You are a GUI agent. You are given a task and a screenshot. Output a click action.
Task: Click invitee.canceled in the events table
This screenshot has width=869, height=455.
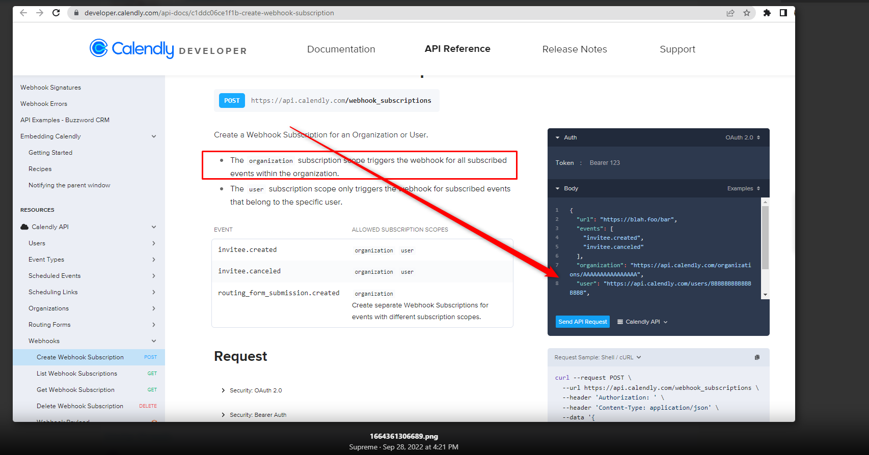pos(250,271)
